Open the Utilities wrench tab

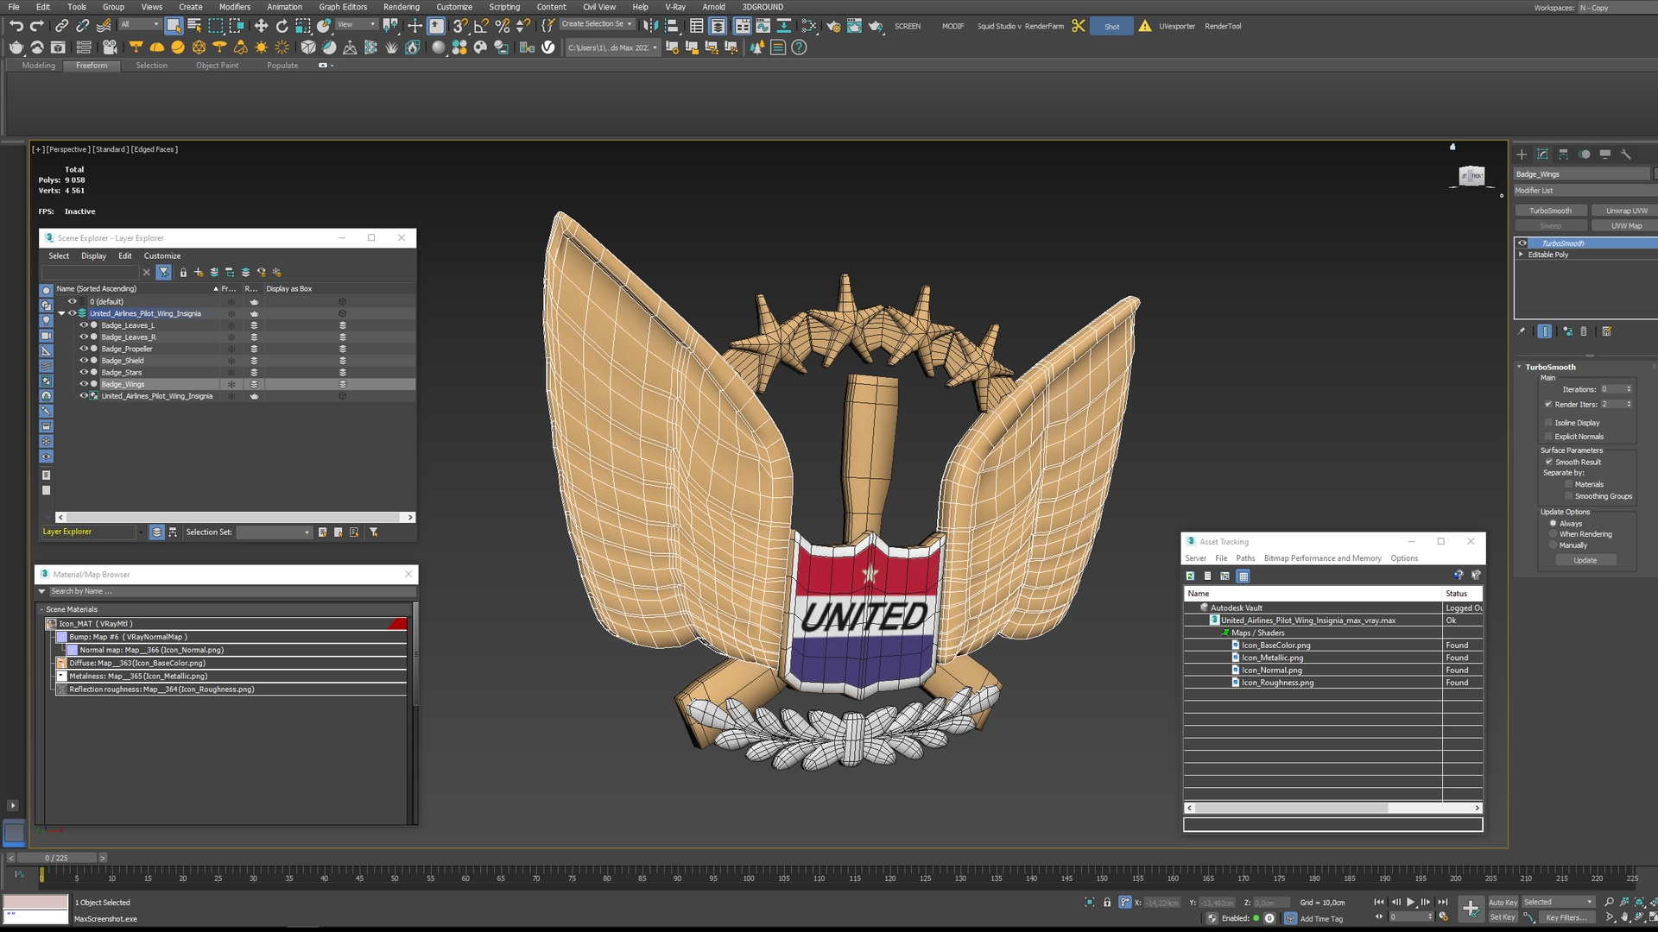(1626, 154)
